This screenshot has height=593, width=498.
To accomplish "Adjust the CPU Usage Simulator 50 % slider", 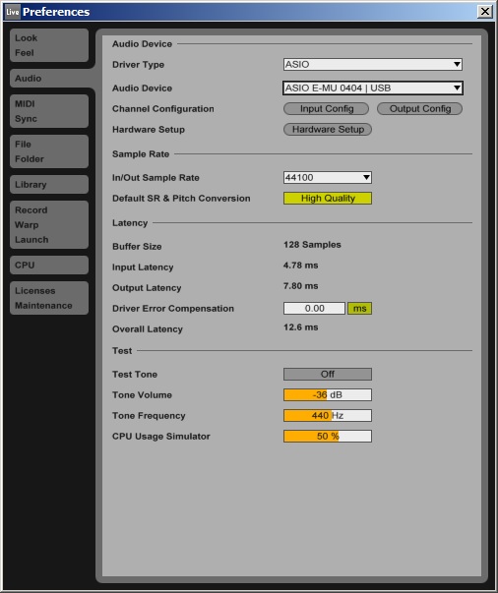I will click(x=328, y=436).
